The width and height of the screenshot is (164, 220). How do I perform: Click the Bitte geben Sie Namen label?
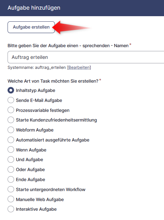(68, 45)
